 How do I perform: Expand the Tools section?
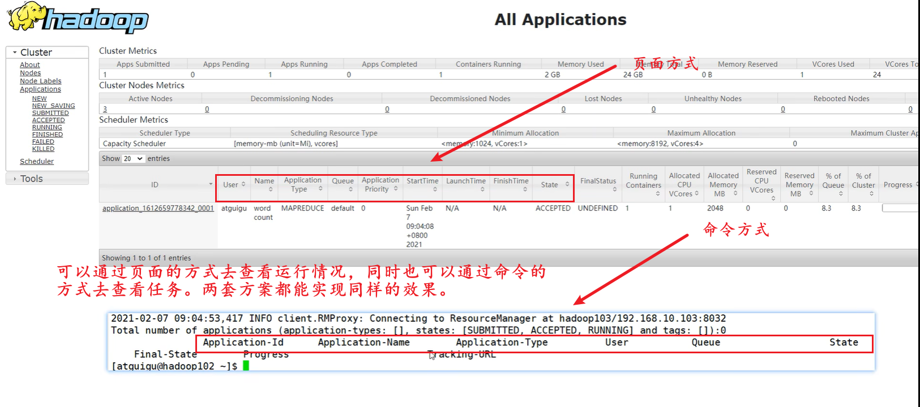click(x=47, y=179)
